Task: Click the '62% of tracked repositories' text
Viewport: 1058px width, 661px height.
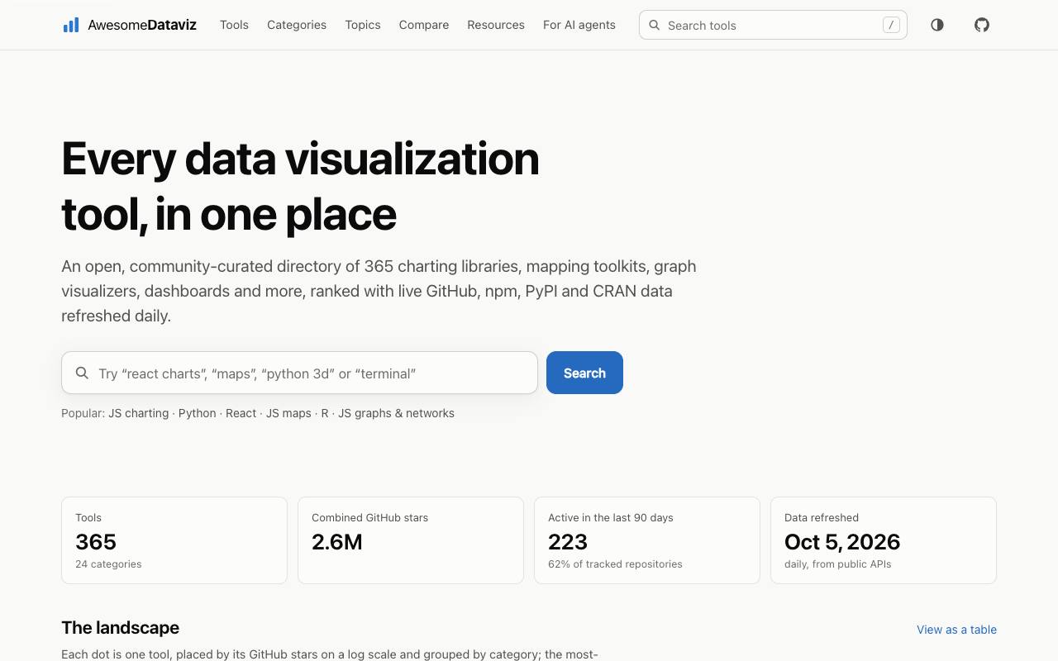Action: click(615, 564)
